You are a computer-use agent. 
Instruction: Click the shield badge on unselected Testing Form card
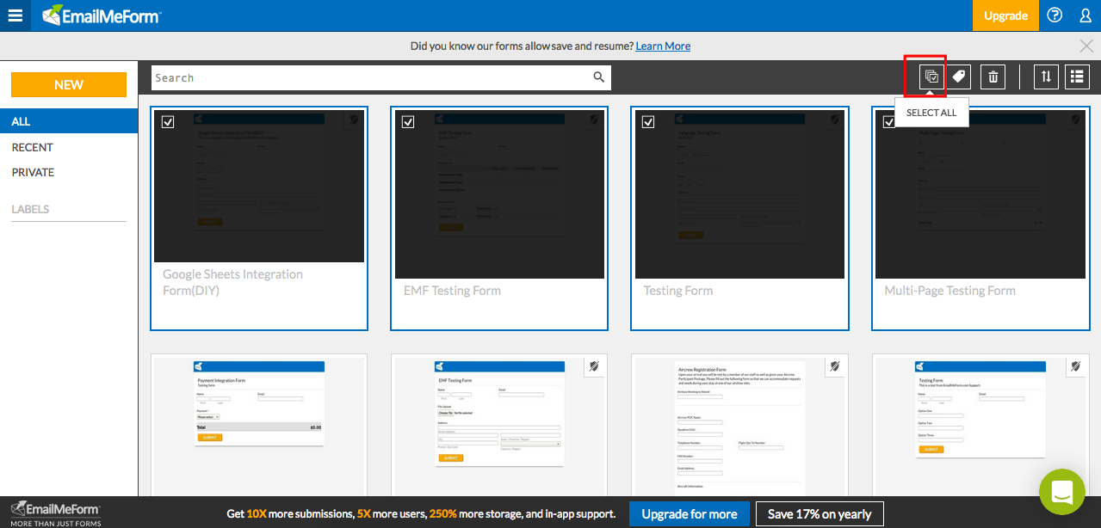1075,367
